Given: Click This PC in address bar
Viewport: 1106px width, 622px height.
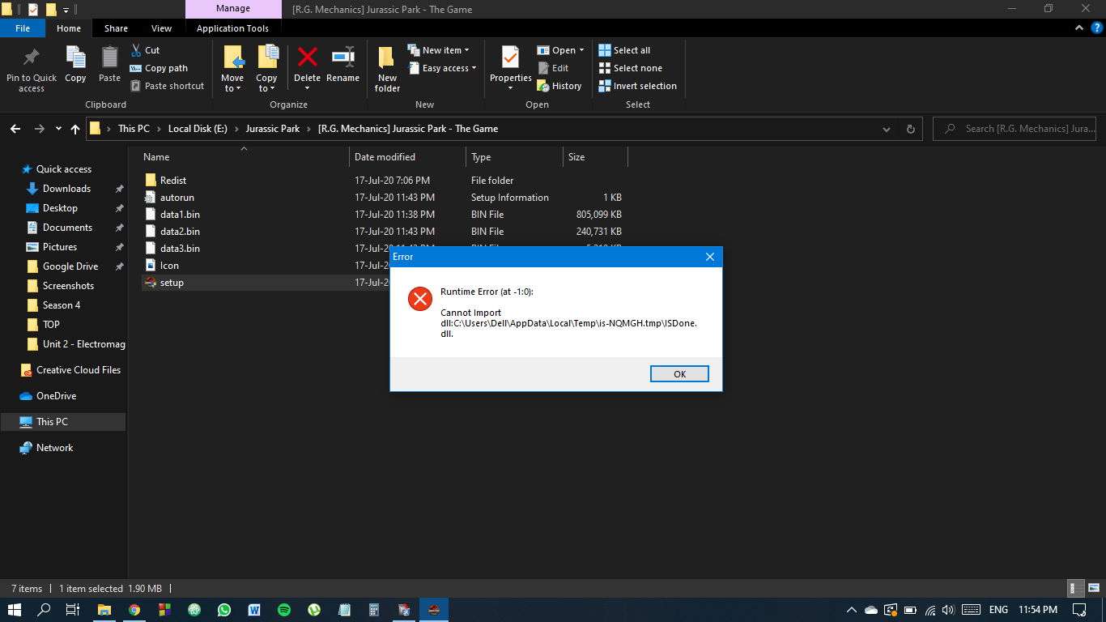Looking at the screenshot, I should tap(134, 129).
